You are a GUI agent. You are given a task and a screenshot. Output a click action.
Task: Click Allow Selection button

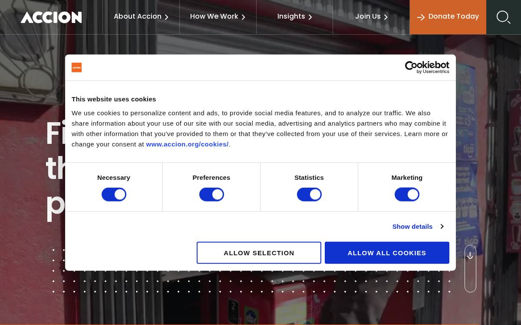point(259,253)
